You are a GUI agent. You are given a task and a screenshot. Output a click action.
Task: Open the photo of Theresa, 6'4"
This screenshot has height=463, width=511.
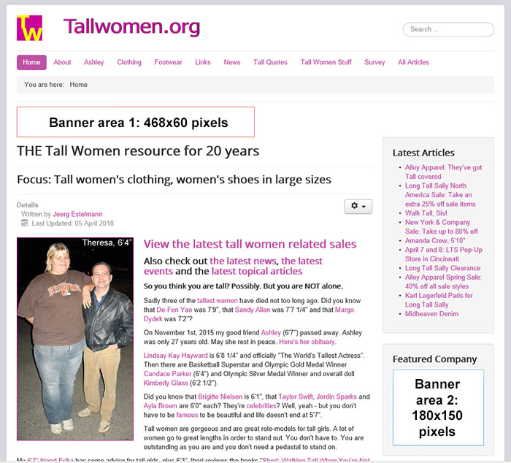[75, 339]
